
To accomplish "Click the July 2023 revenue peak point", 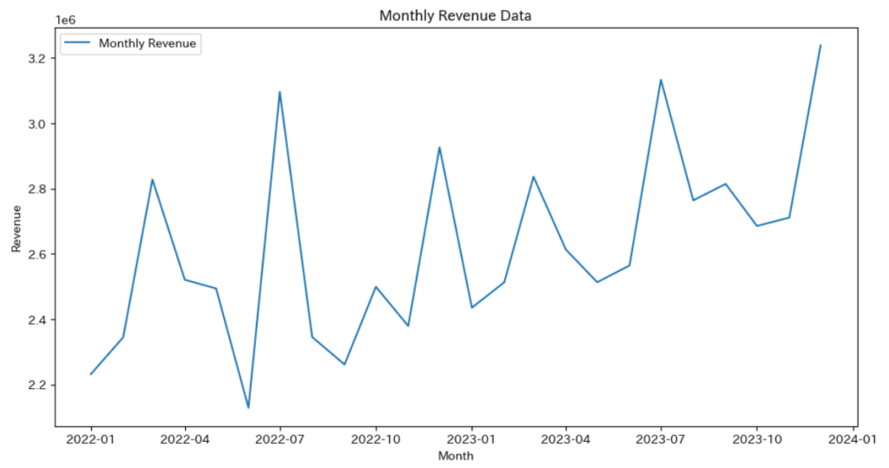I will coord(661,80).
